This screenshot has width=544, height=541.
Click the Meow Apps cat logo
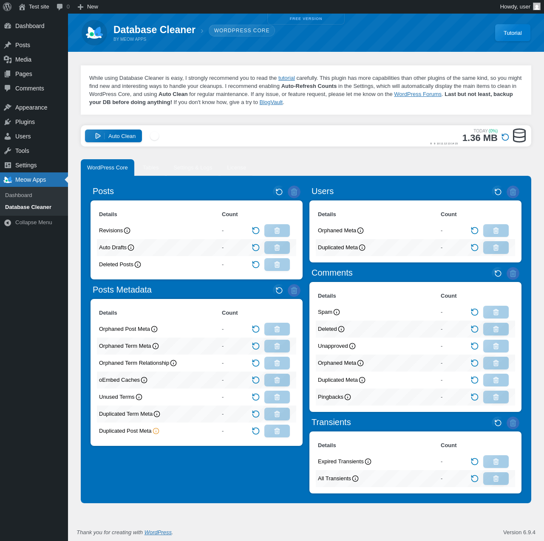tap(94, 33)
